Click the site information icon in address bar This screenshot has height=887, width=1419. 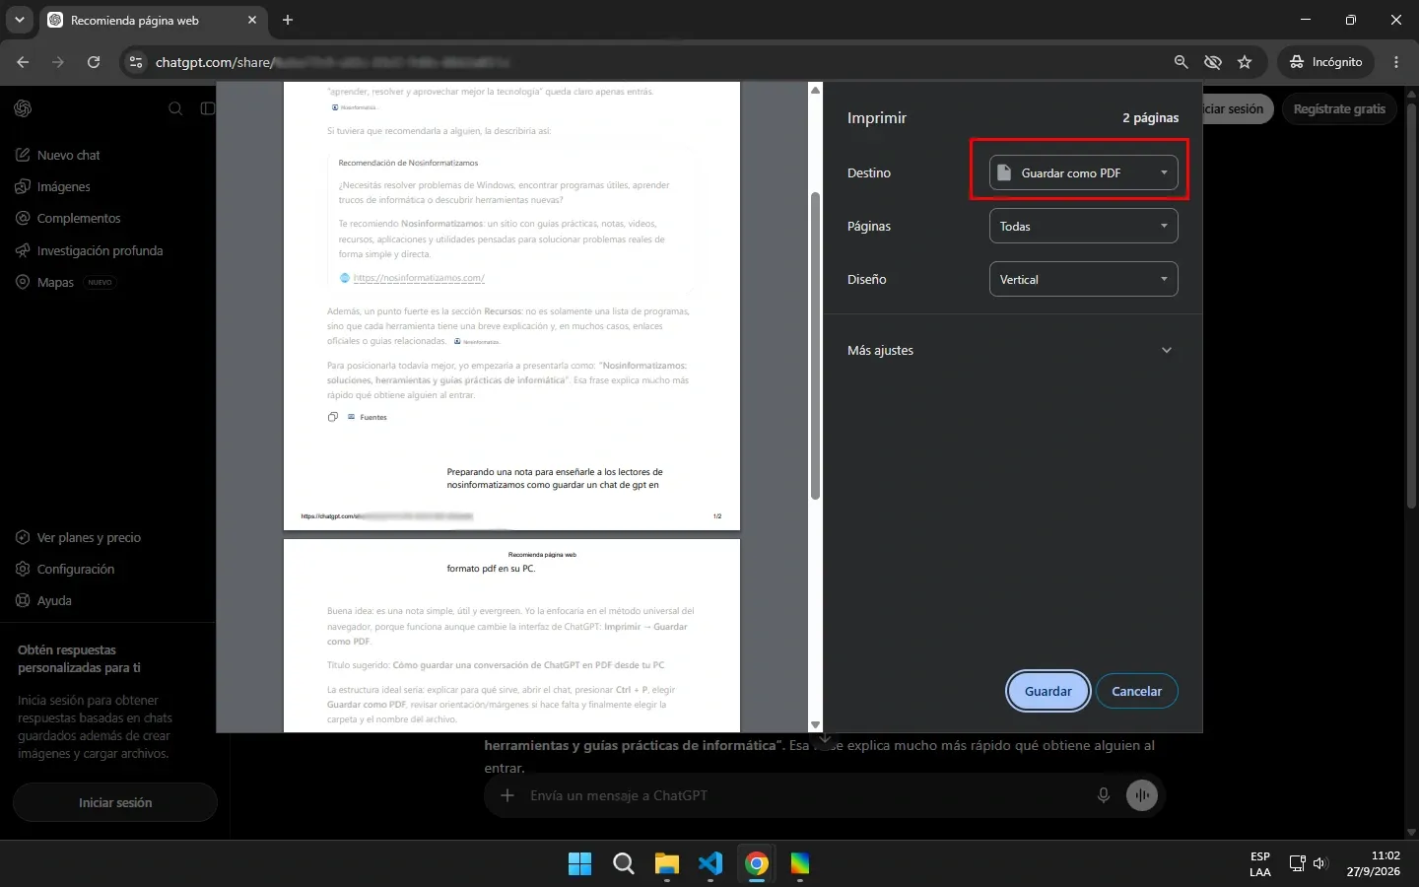pyautogui.click(x=136, y=62)
